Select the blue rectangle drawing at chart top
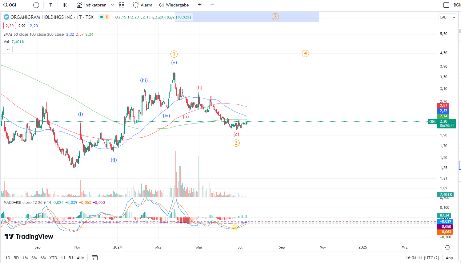The image size is (461, 263). coord(247,17)
